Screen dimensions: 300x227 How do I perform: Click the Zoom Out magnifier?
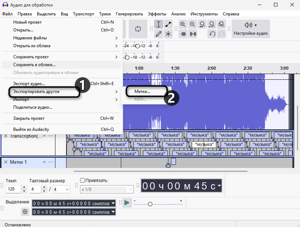pyautogui.click(x=193, y=25)
